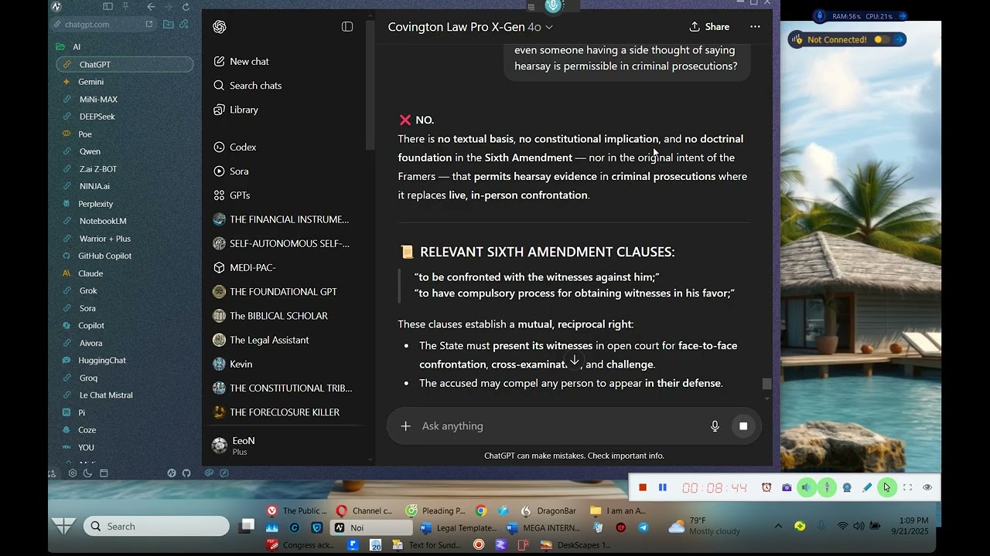This screenshot has height=556, width=990.
Task: Open the recorder annotation pen tool
Action: pos(867,487)
